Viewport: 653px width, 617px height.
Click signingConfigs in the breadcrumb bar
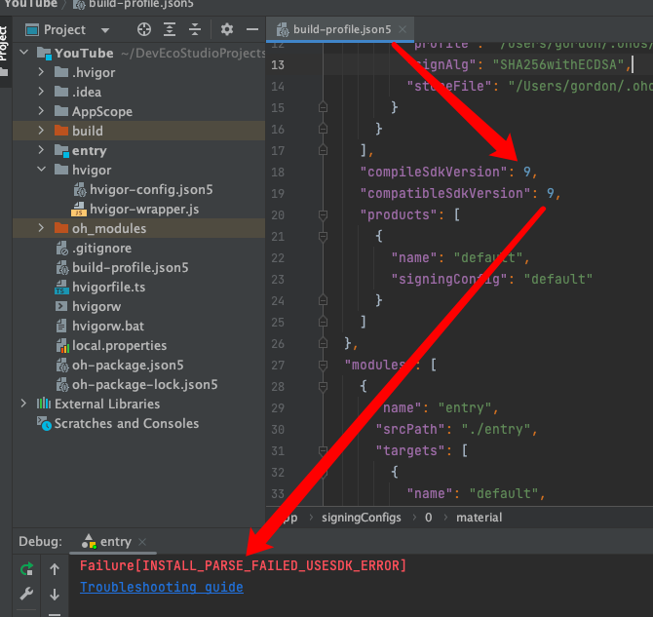tap(361, 518)
